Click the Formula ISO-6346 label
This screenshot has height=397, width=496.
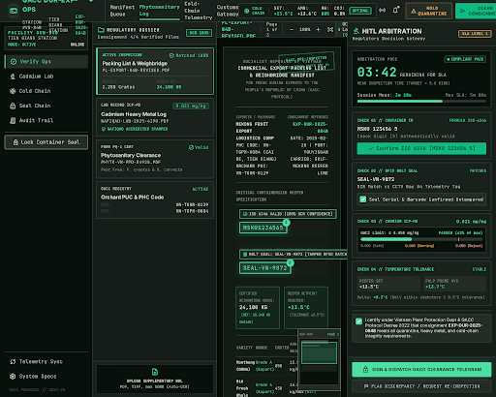coord(468,120)
